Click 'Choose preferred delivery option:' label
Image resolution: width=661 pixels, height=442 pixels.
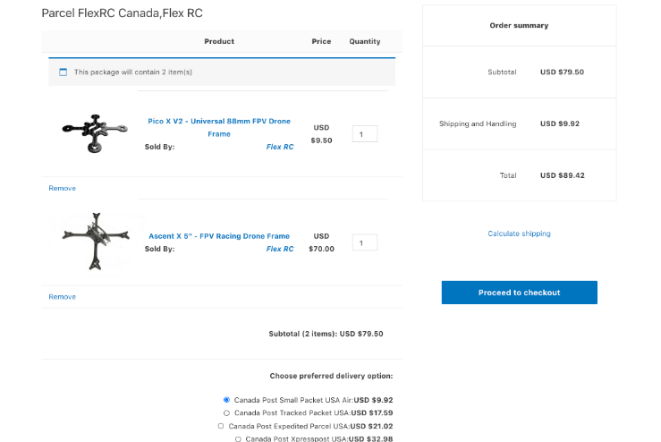[331, 376]
